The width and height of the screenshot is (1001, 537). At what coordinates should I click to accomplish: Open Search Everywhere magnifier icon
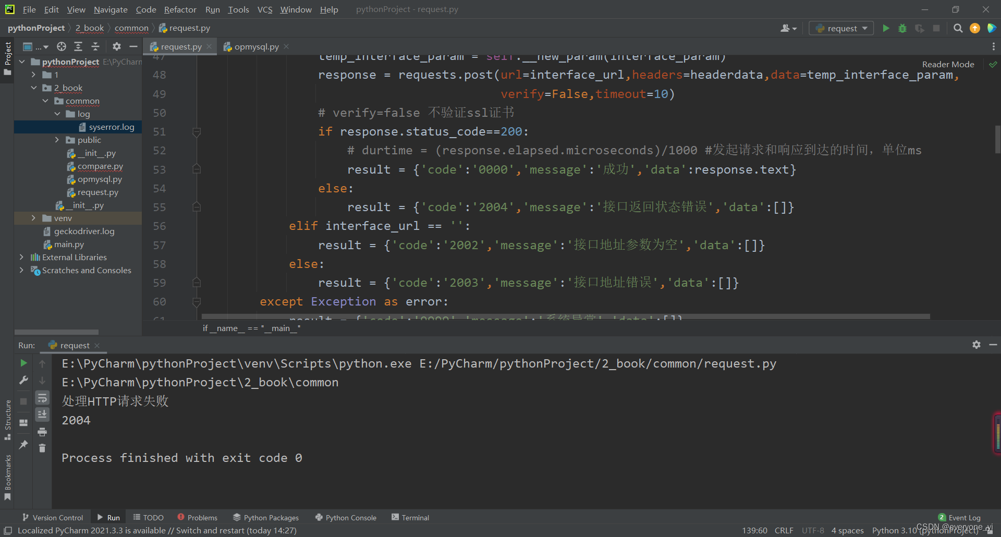(x=958, y=28)
